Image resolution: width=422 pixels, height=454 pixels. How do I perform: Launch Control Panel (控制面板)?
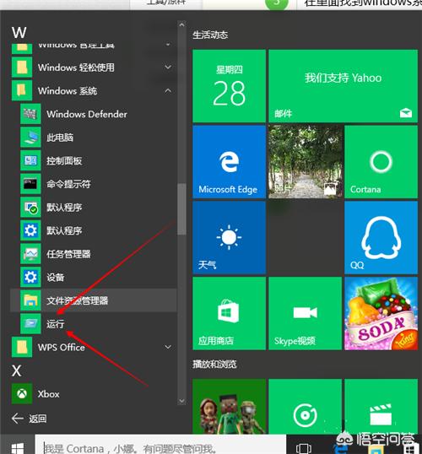pos(94,160)
